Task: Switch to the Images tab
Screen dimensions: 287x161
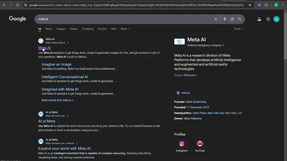Action: coord(61,29)
